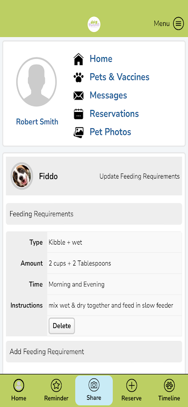This screenshot has height=407, width=188.
Task: Click the envelope icon beside Messages
Action: 79,96
